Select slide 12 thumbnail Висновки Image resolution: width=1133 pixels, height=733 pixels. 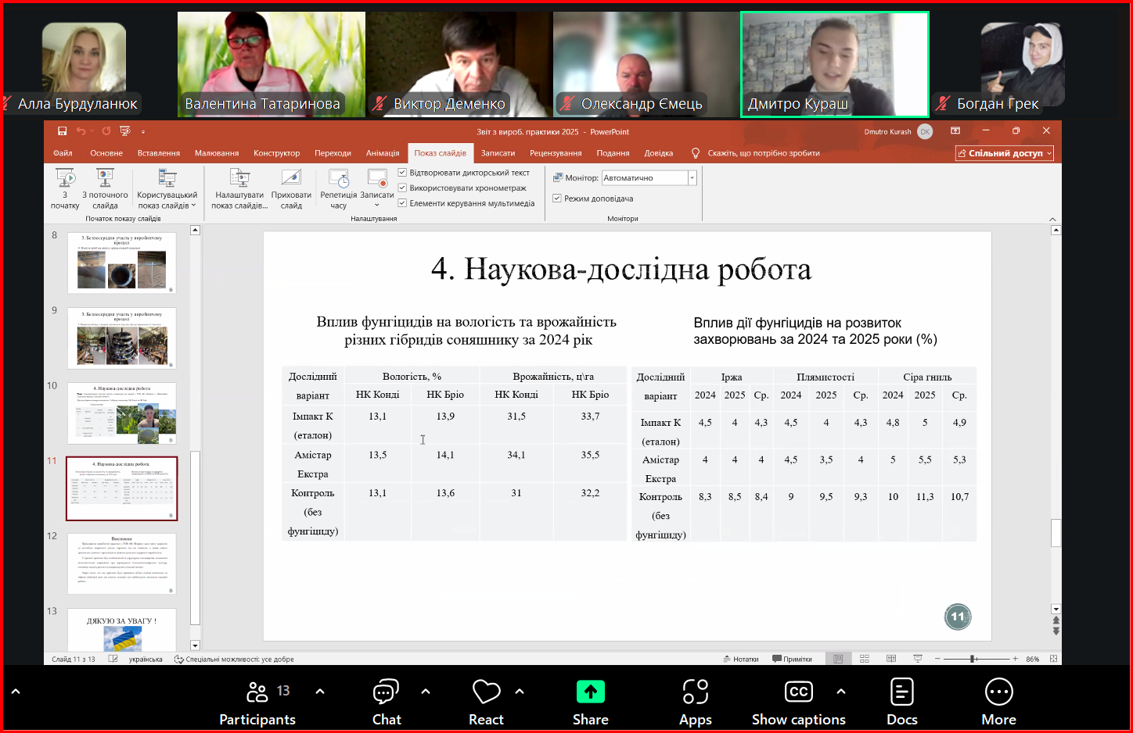(x=122, y=563)
